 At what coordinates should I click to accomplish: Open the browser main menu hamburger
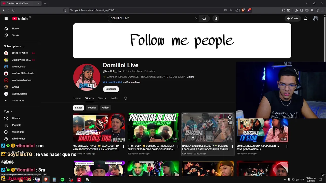pyautogui.click(x=322, y=10)
